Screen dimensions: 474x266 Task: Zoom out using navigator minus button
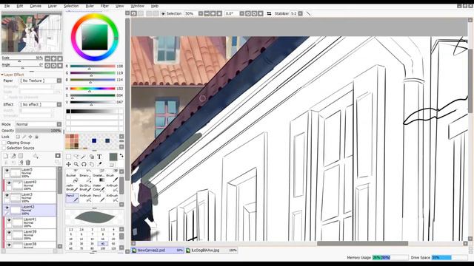coord(47,58)
